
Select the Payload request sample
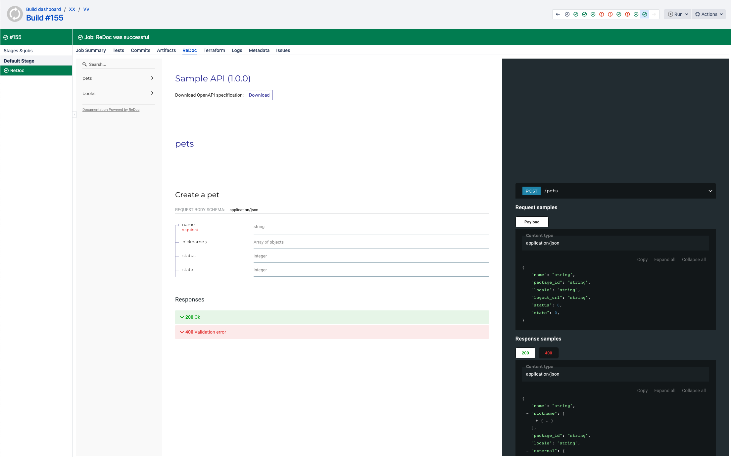532,222
